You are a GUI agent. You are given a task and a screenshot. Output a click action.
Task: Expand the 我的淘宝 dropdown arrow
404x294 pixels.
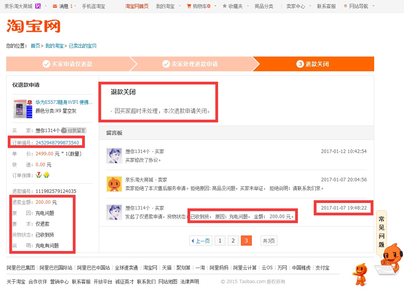[x=180, y=6]
